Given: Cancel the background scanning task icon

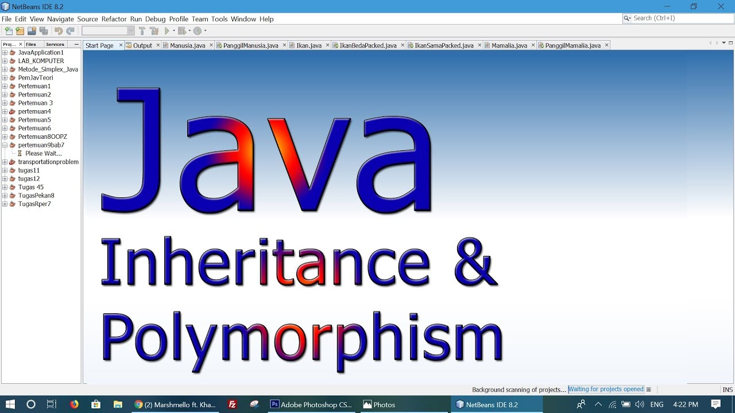Looking at the screenshot, I should coord(649,389).
